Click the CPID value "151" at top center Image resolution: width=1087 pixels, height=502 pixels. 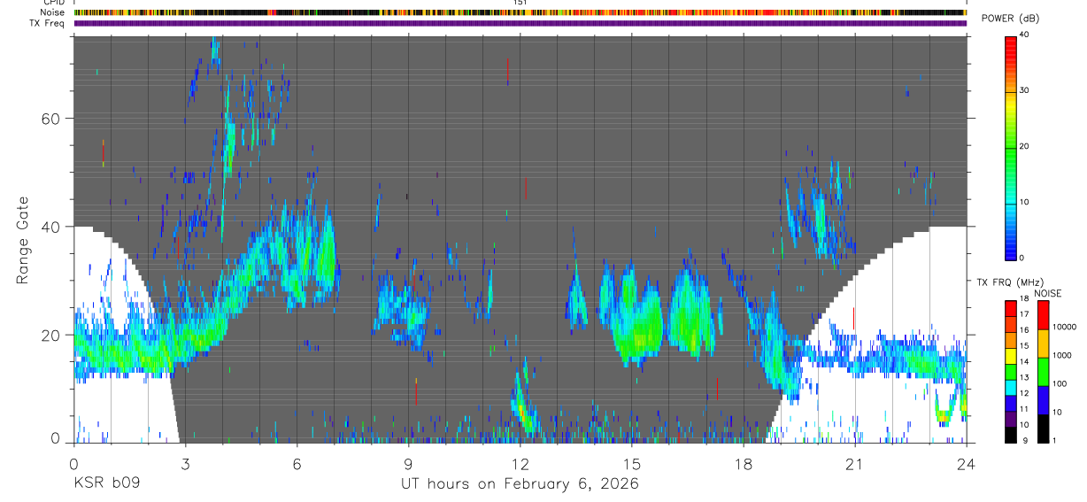(520, 3)
